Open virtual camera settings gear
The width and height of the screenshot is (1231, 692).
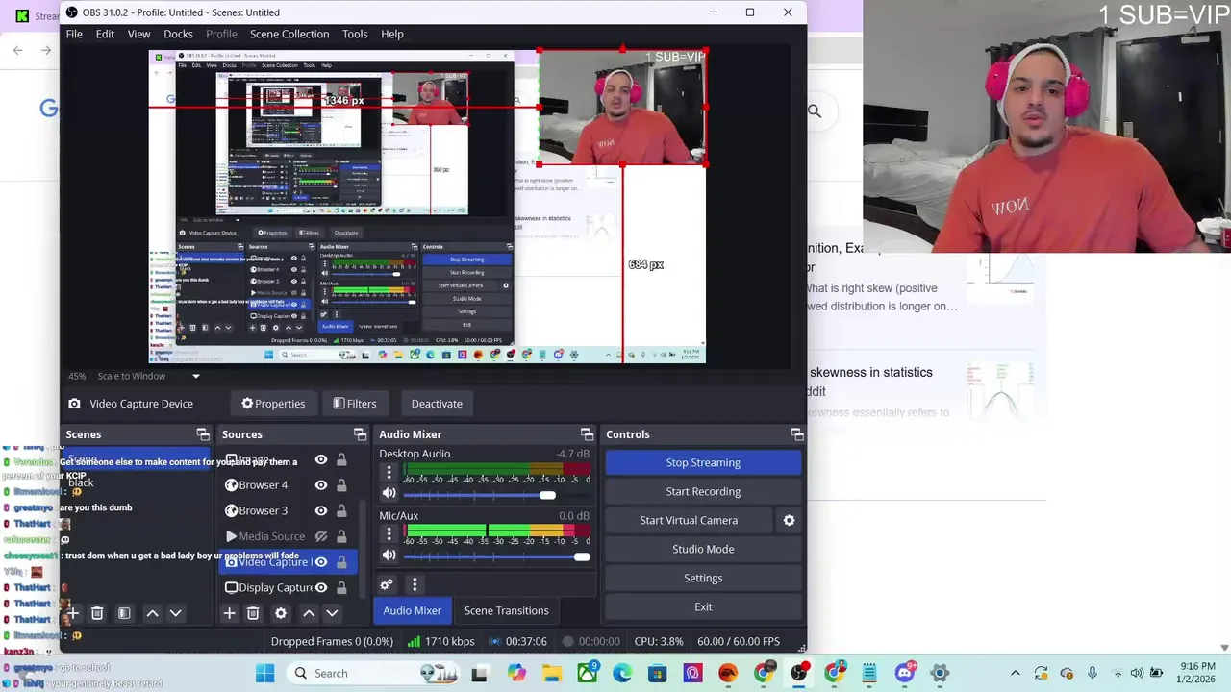tap(789, 520)
